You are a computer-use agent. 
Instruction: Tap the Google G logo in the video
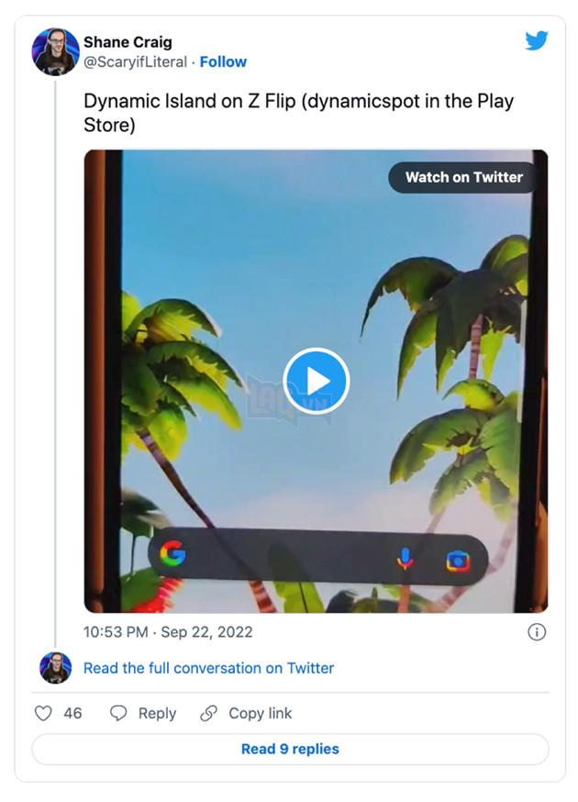pyautogui.click(x=172, y=553)
